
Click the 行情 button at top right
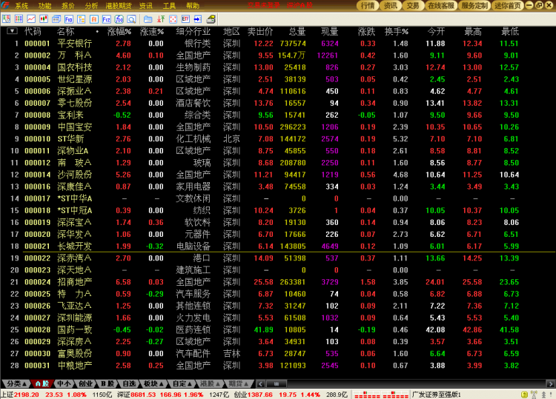coord(368,5)
